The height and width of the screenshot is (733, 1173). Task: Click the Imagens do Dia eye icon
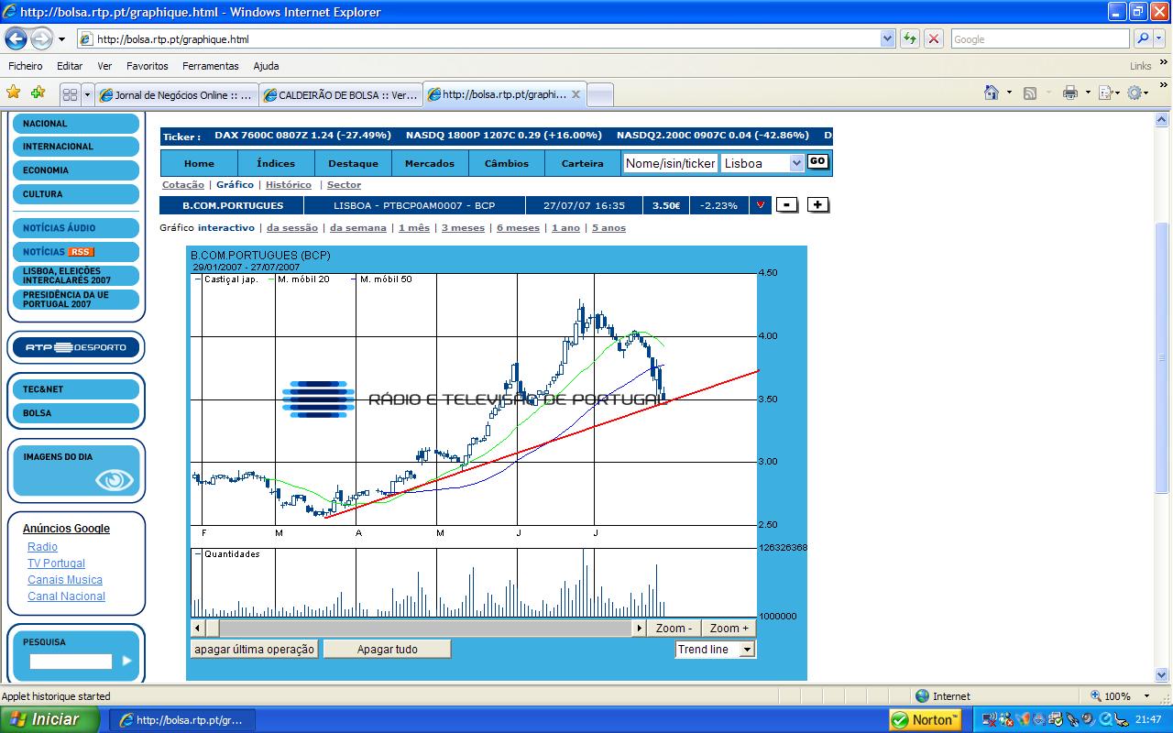pyautogui.click(x=115, y=479)
